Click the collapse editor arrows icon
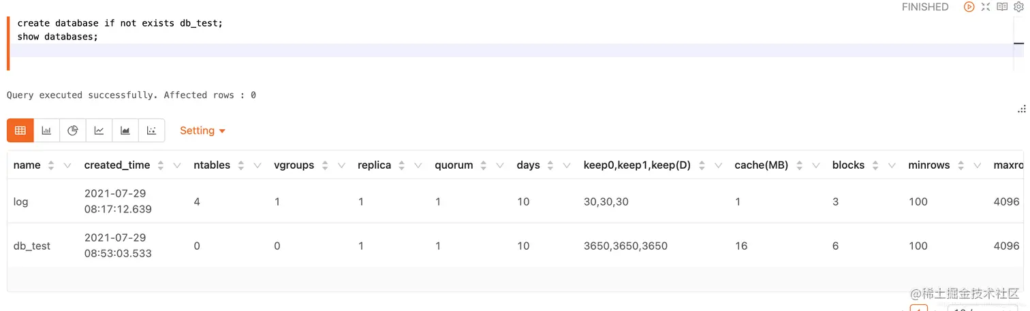Image resolution: width=1030 pixels, height=311 pixels. 986,7
